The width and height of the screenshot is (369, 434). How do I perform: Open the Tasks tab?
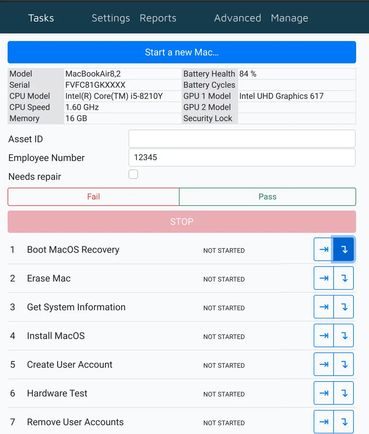[41, 18]
